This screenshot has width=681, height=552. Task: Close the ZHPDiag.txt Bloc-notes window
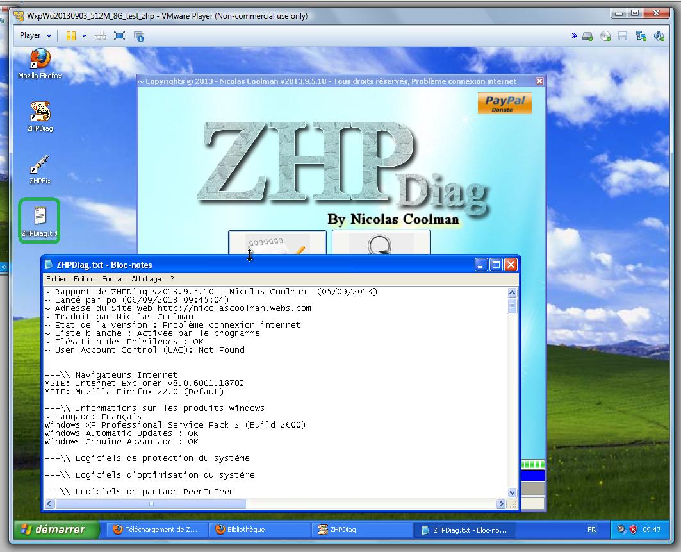click(x=511, y=265)
